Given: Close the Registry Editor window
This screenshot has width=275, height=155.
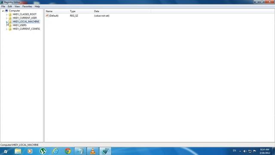Looking at the screenshot, I should pyautogui.click(x=270, y=2).
